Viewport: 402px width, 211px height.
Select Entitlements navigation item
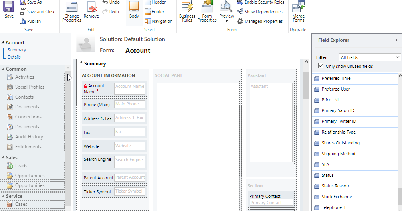click(32, 147)
